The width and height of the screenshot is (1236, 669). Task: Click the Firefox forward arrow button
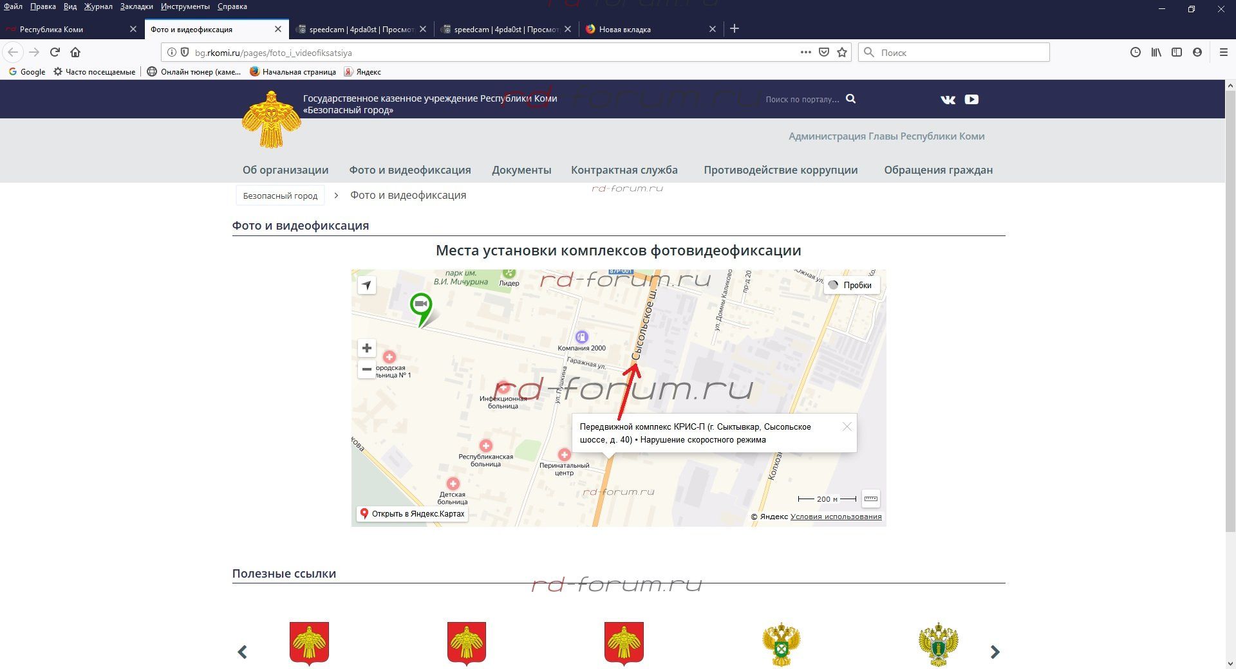tap(34, 52)
